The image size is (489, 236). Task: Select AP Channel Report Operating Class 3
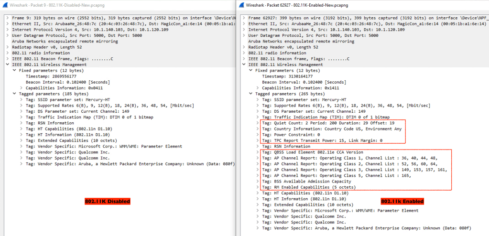click(x=354, y=170)
